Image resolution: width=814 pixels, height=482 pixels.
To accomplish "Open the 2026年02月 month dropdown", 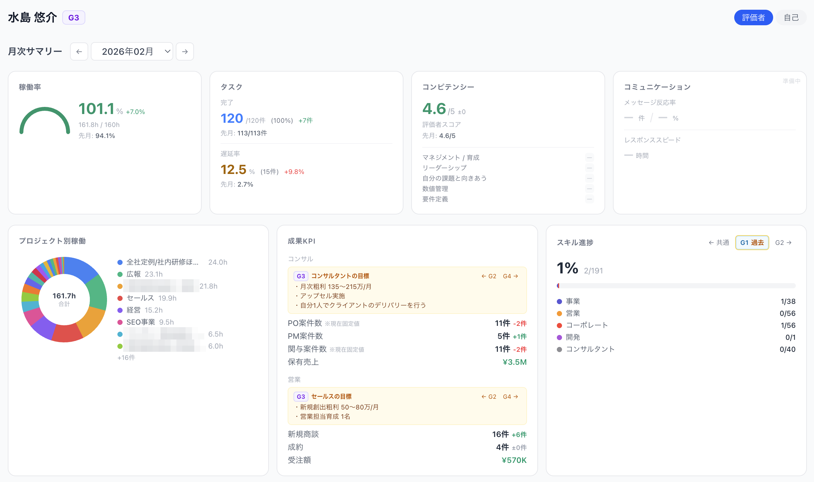I will pos(132,51).
